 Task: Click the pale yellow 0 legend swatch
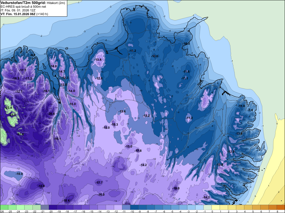click(215, 207)
